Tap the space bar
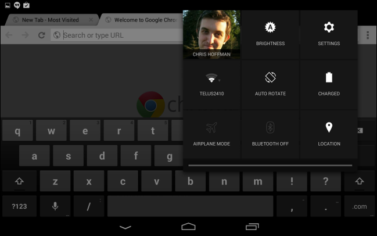The image size is (377, 236). point(191,206)
